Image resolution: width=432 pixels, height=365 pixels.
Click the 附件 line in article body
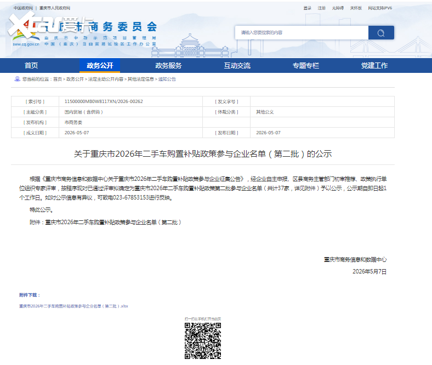point(105,222)
